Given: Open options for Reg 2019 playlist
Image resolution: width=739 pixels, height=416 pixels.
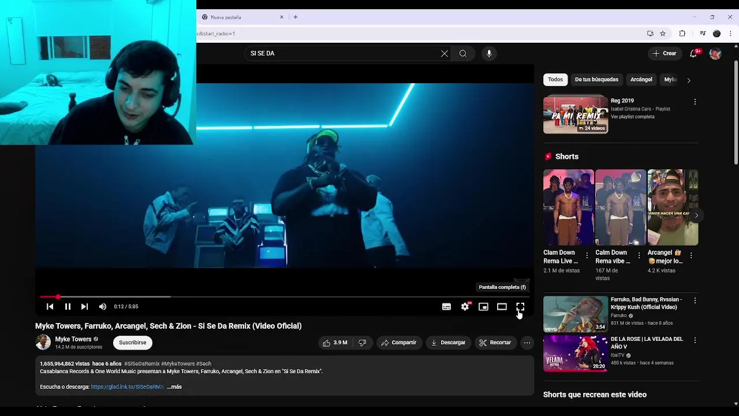Looking at the screenshot, I should click(695, 102).
